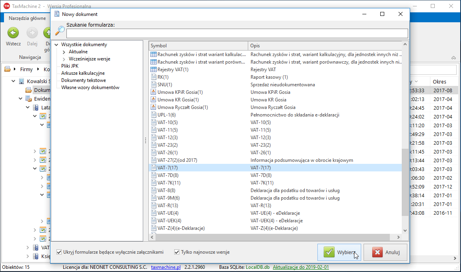Viewport: 461px width, 272px height.
Task: Select the Rejestry VAT(1) table icon
Action: tap(154, 70)
